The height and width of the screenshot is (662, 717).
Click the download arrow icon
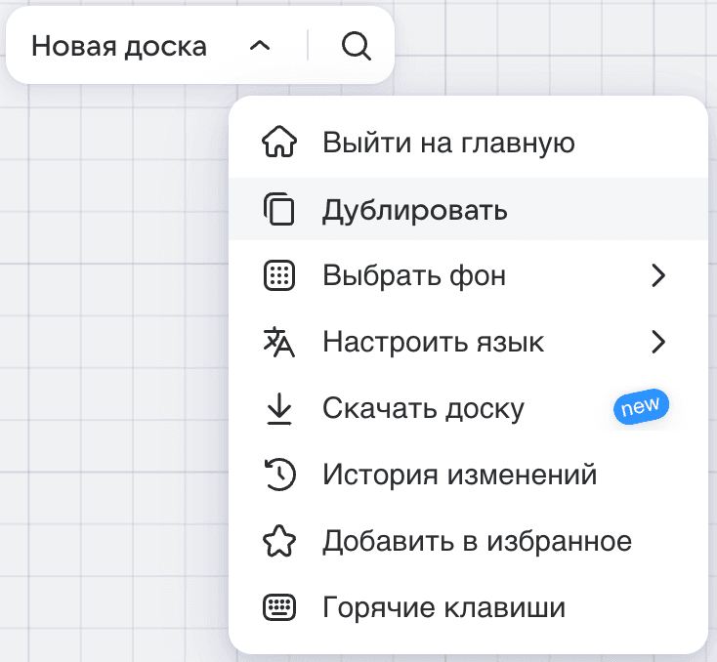279,408
